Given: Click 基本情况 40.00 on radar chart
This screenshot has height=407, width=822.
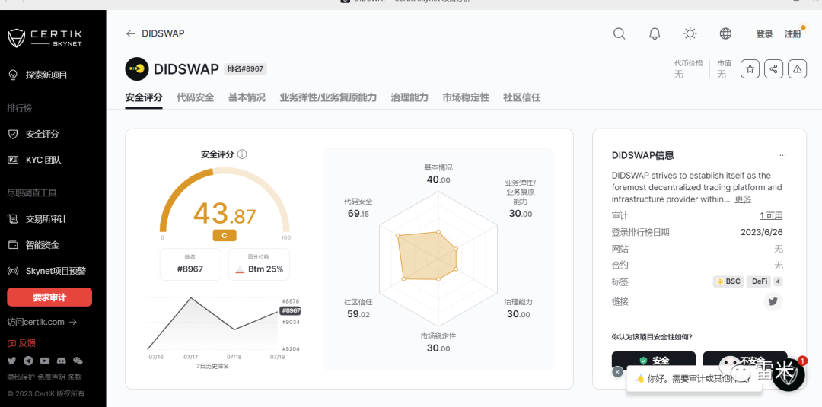Looking at the screenshot, I should pos(438,174).
